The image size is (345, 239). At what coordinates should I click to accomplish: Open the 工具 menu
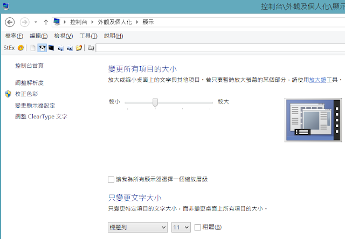[x=88, y=36]
